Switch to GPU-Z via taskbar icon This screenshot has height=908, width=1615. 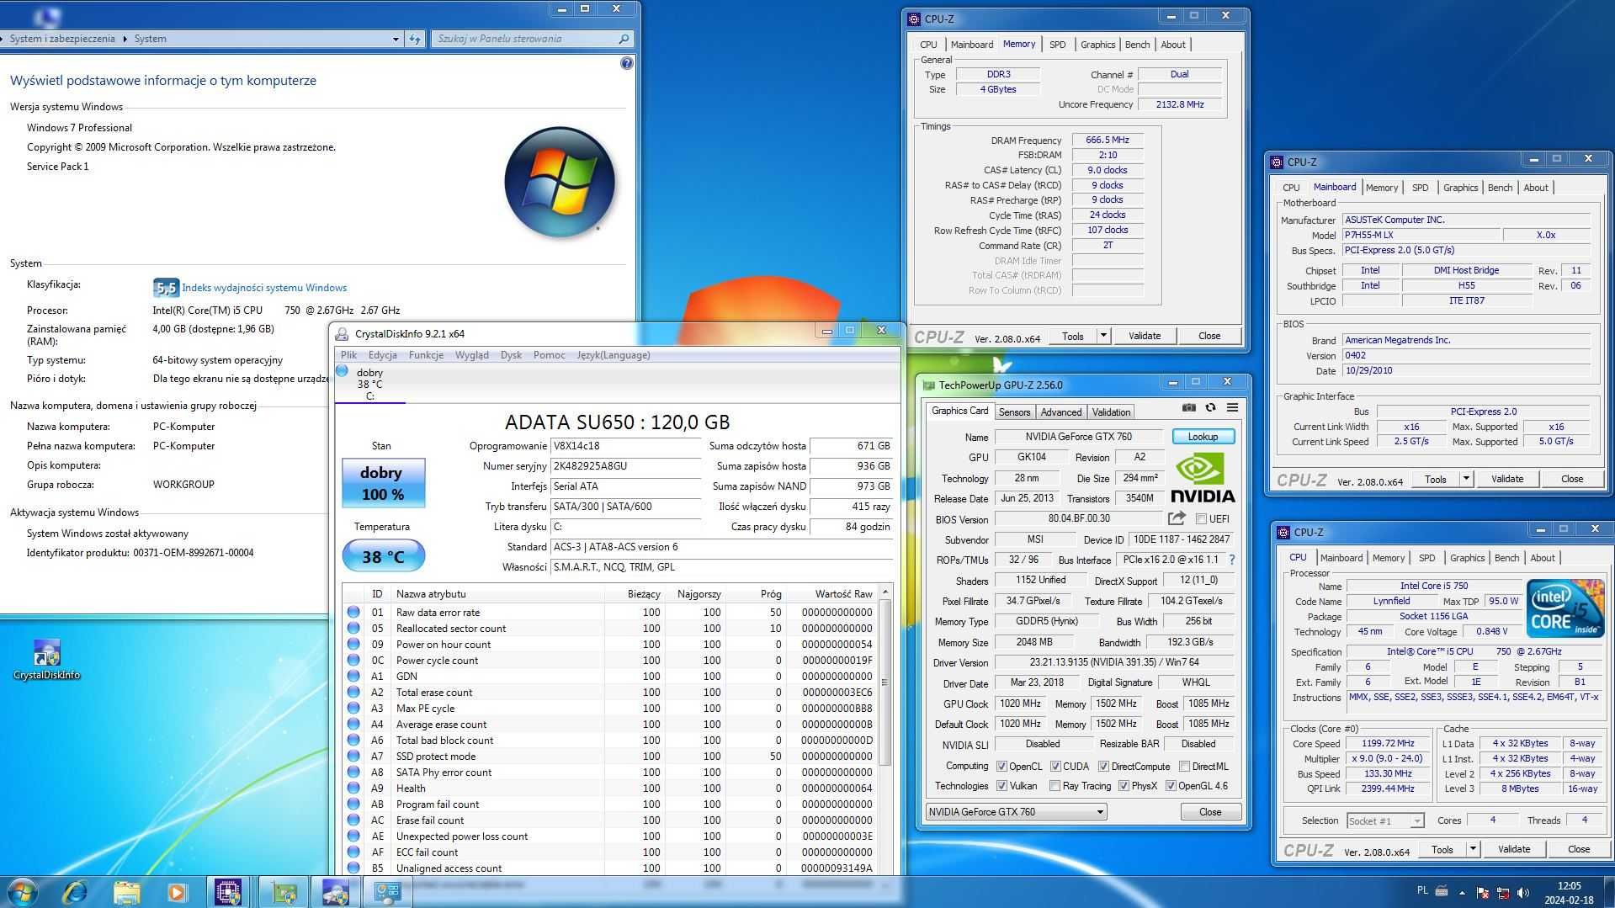click(283, 892)
